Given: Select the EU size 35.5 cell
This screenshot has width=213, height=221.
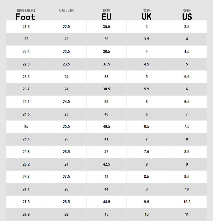Looking at the screenshot, I should (106, 27).
